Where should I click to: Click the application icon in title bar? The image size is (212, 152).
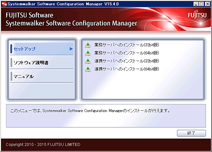point(4,4)
